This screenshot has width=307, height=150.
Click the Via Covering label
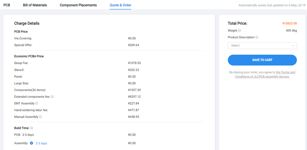click(x=23, y=38)
